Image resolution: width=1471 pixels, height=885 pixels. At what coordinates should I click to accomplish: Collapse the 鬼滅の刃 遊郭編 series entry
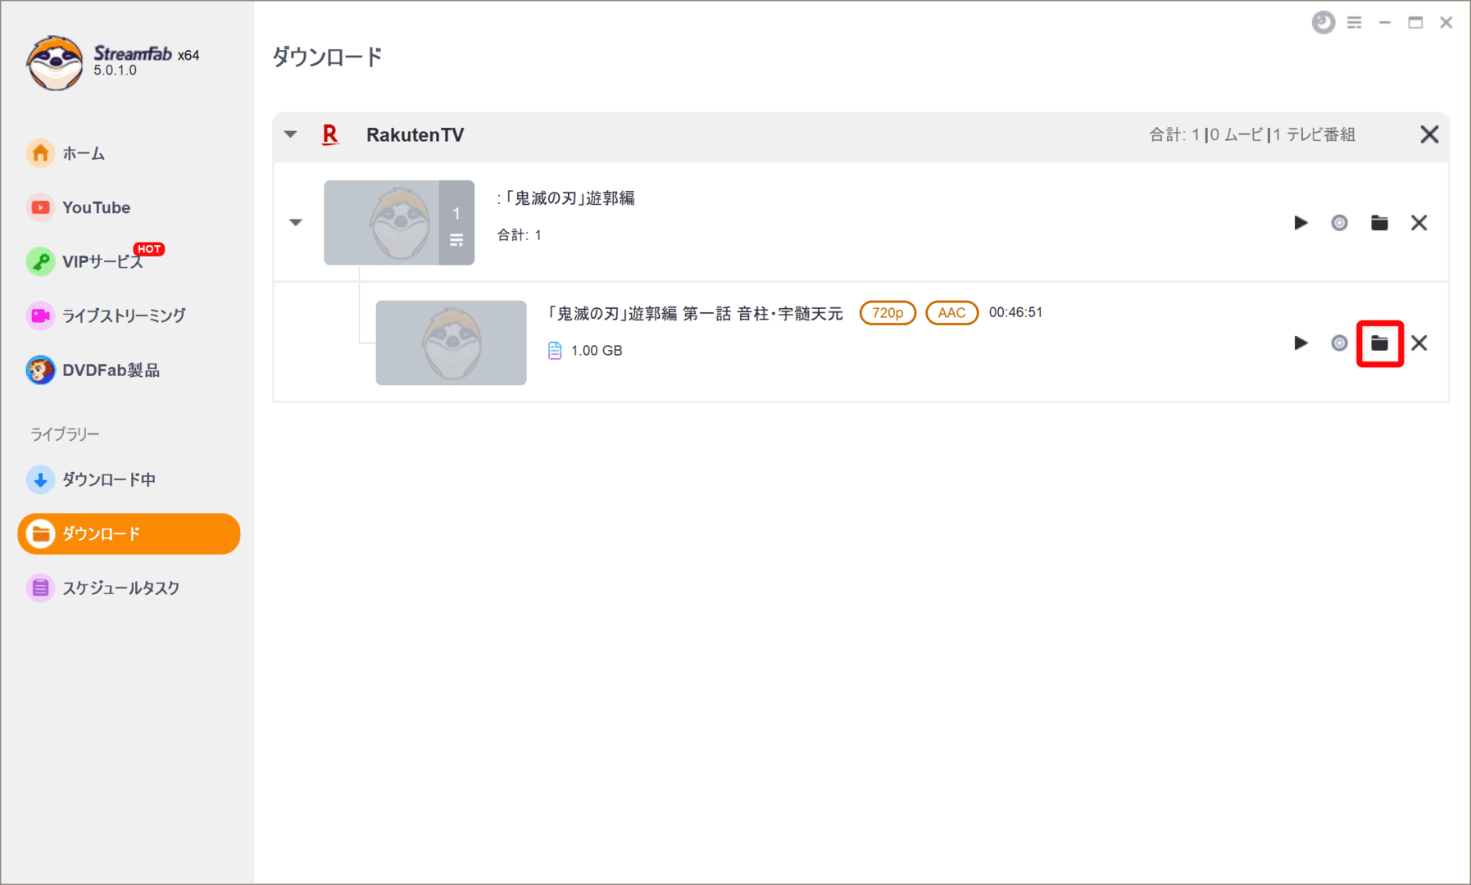click(x=295, y=222)
